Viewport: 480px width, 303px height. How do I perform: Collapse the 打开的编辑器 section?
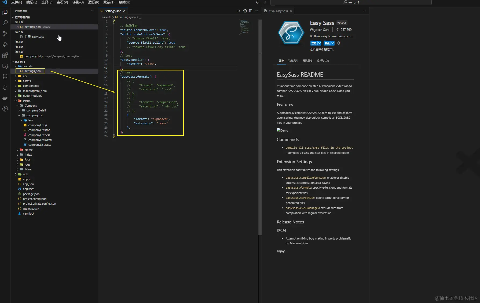(x=13, y=17)
